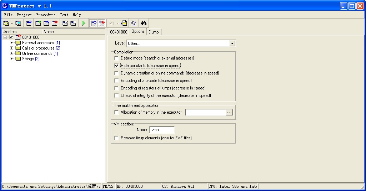Image resolution: width=366 pixels, height=191 pixels.
Task: Open the File menu
Action: pyautogui.click(x=9, y=15)
